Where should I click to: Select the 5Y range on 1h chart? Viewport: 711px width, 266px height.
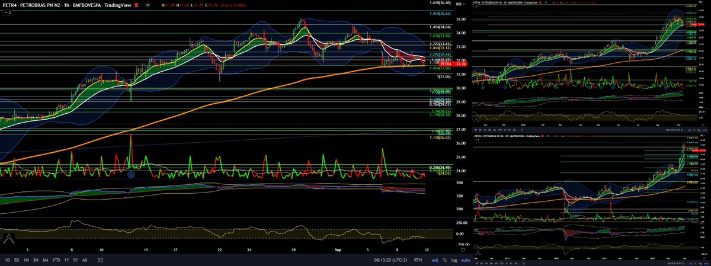75,259
